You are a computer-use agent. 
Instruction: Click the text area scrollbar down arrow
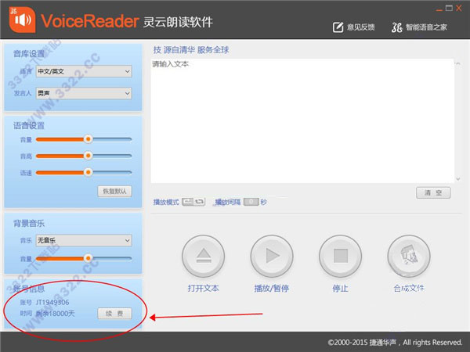pyautogui.click(x=458, y=179)
